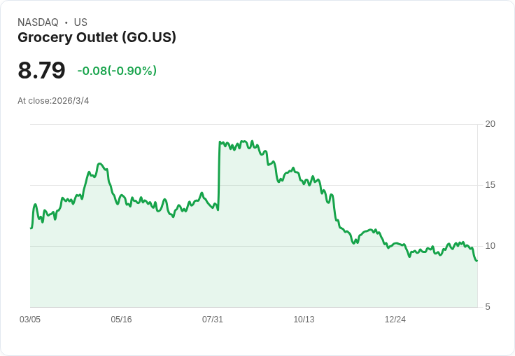Click the 8.79 current price
Screen dimensions: 515x356
pyautogui.click(x=41, y=70)
